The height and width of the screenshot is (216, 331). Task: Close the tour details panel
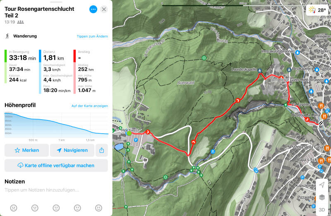[x=104, y=9]
